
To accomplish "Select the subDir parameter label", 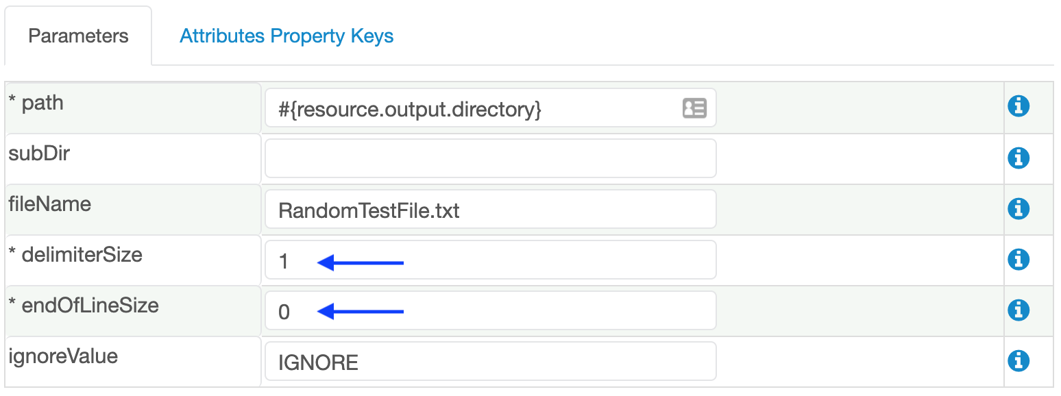I will click(39, 153).
